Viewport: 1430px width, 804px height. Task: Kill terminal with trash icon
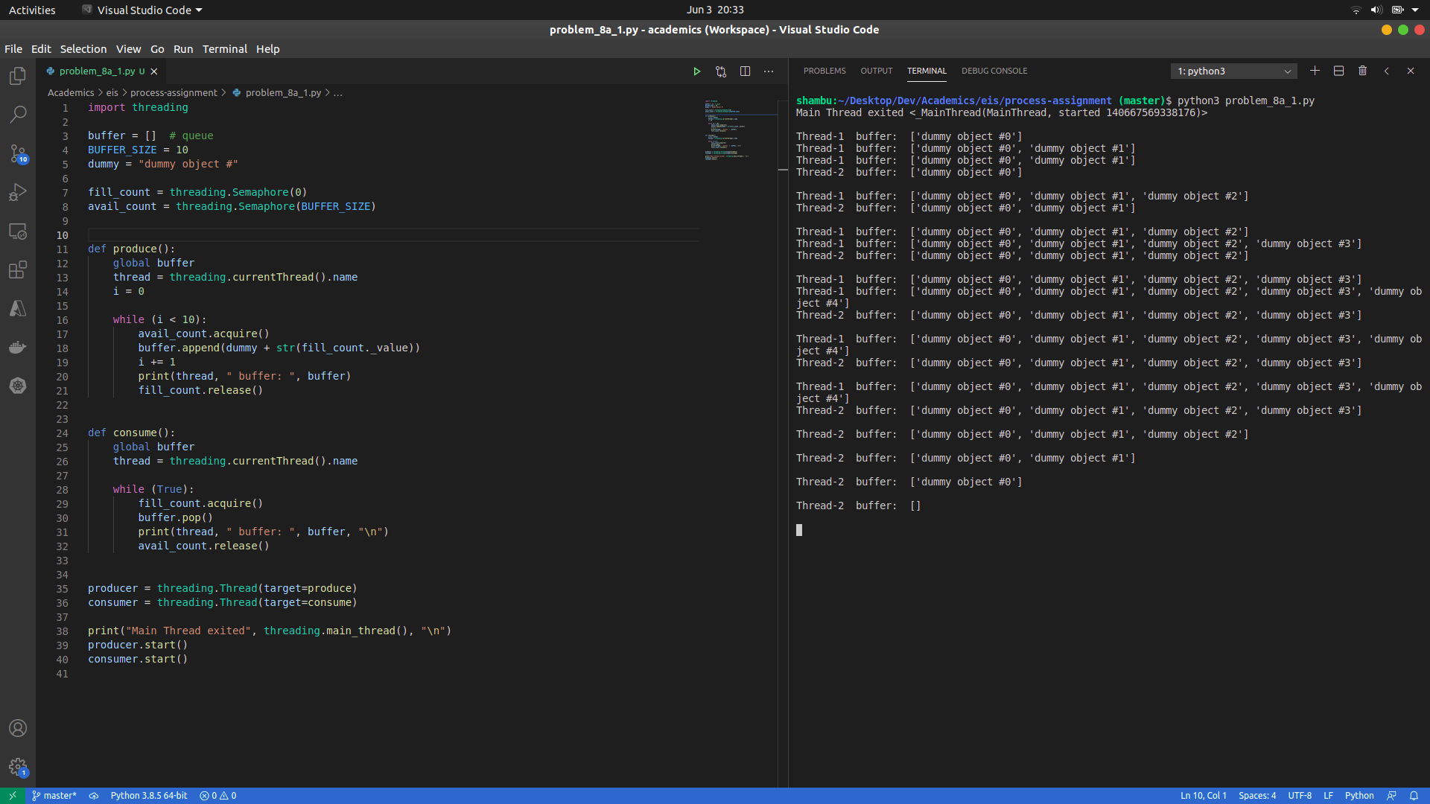(x=1362, y=71)
